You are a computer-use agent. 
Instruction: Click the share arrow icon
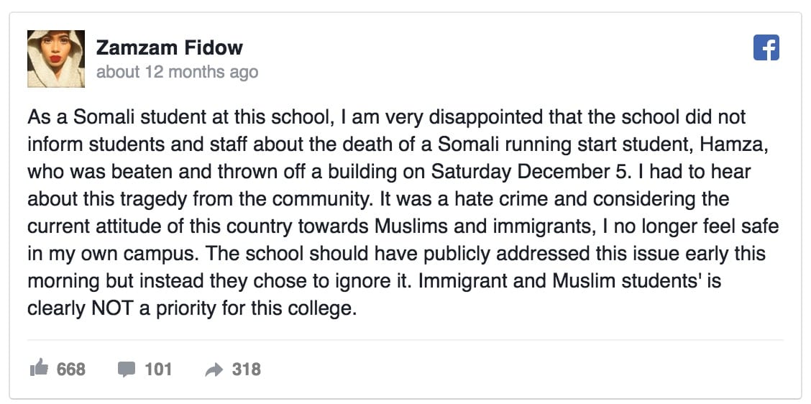[x=214, y=369]
